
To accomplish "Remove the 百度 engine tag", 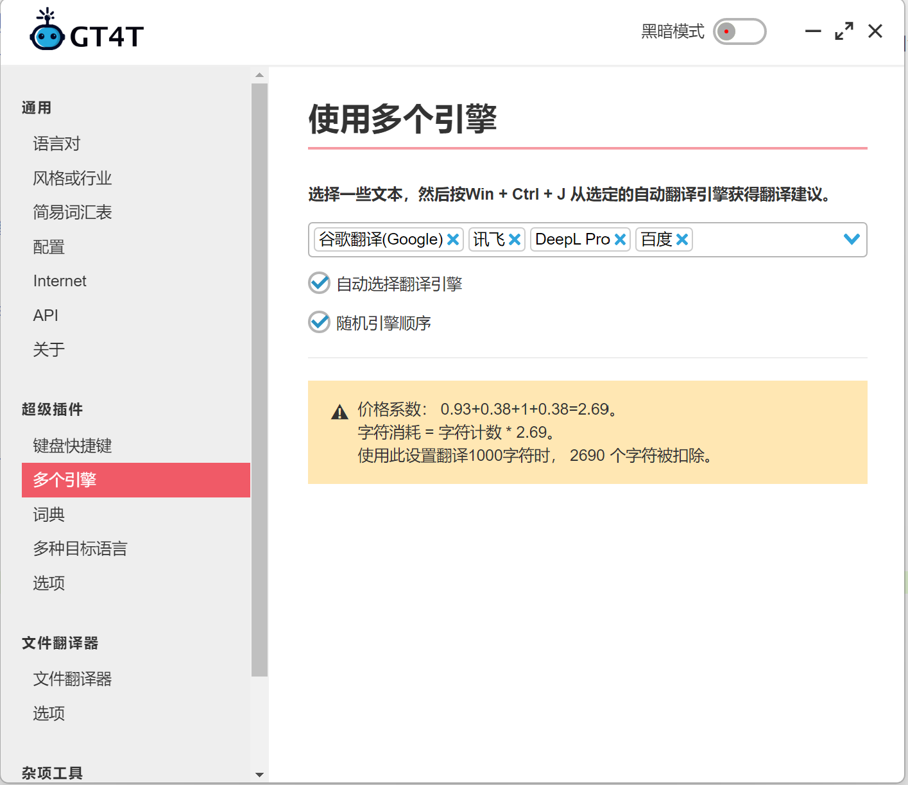I will tap(682, 239).
